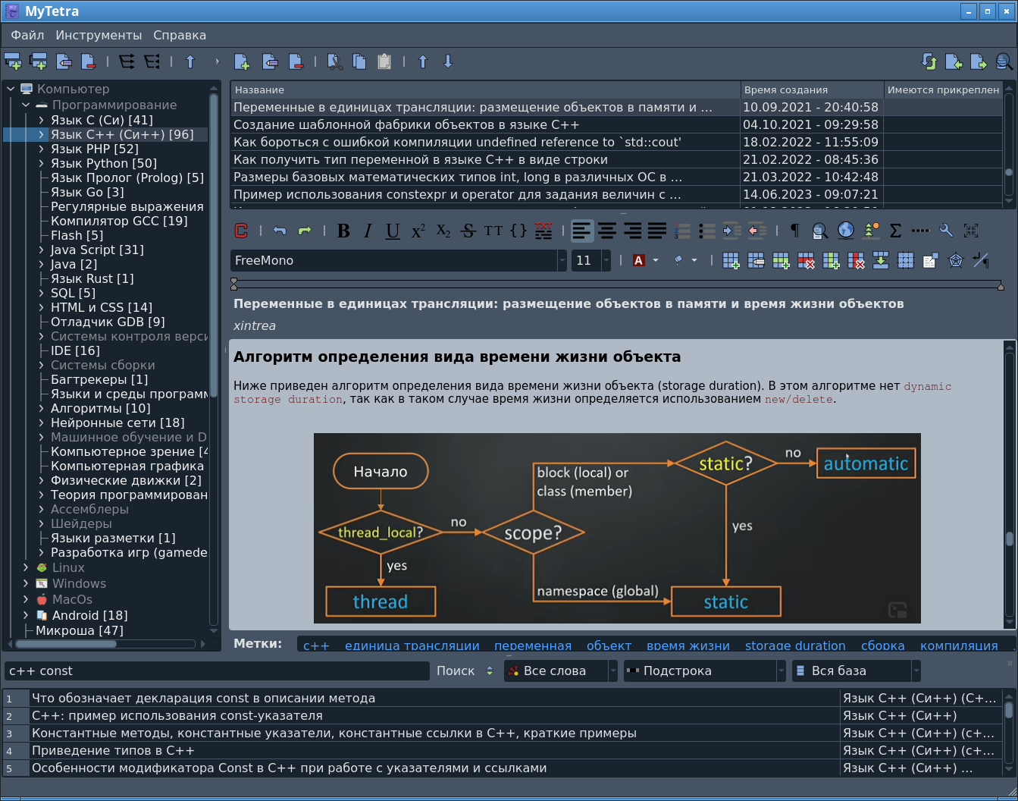Open the Инструменты menu
Image resolution: width=1018 pixels, height=801 pixels.
click(x=99, y=35)
